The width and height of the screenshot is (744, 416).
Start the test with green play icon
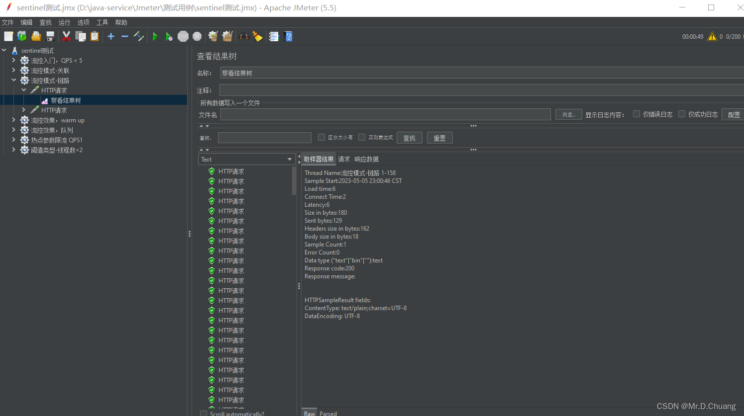click(155, 36)
